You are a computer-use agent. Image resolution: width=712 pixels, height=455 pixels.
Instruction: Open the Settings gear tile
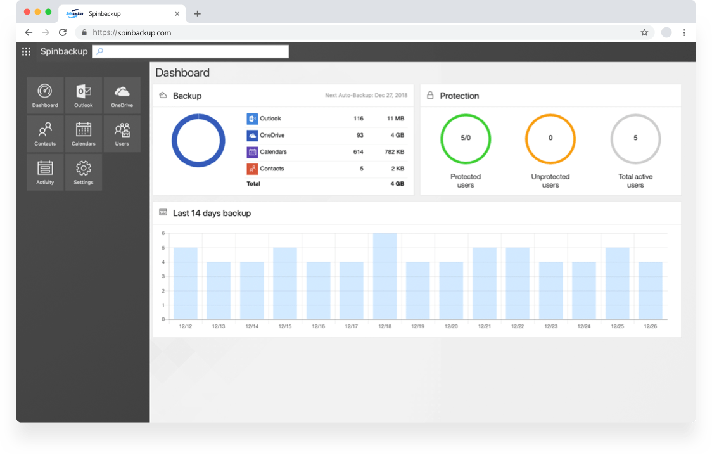[84, 172]
